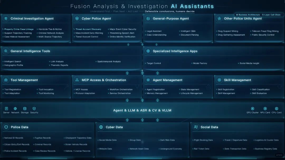Select Skill Evaluation
Image resolution: width=285 pixels, height=160 pixels.
[x=259, y=93]
